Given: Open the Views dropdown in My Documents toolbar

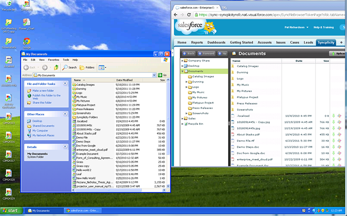Looking at the screenshot, I should coord(102,67).
